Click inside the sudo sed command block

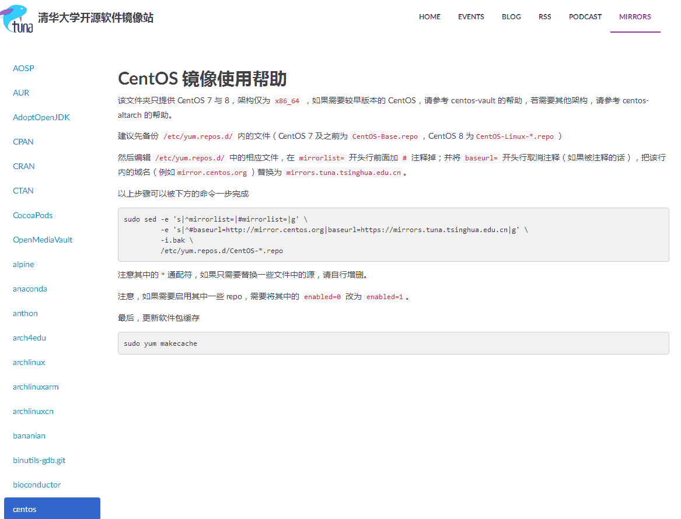tap(393, 235)
